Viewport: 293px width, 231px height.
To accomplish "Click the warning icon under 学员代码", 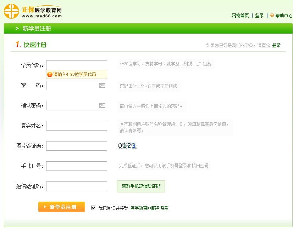I will pyautogui.click(x=50, y=75).
